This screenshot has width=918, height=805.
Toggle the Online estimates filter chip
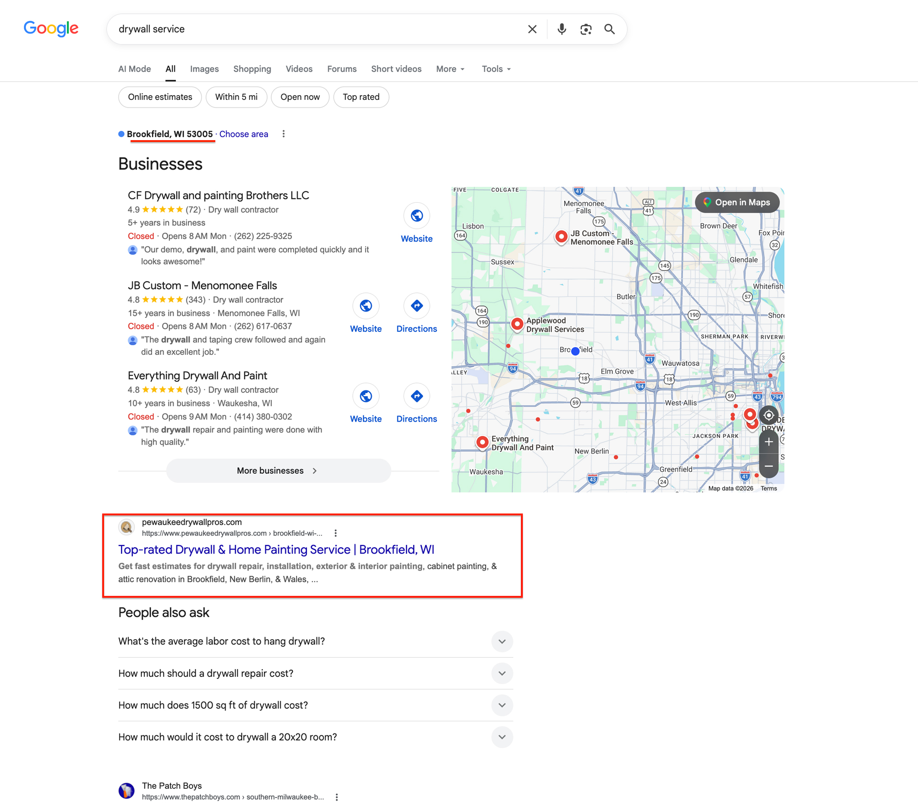(x=160, y=97)
